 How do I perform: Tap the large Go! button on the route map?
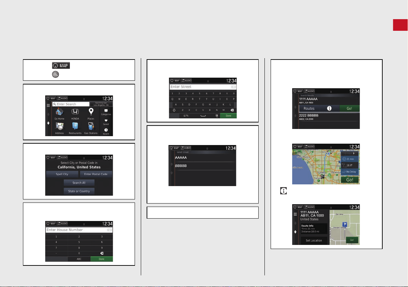(350, 180)
